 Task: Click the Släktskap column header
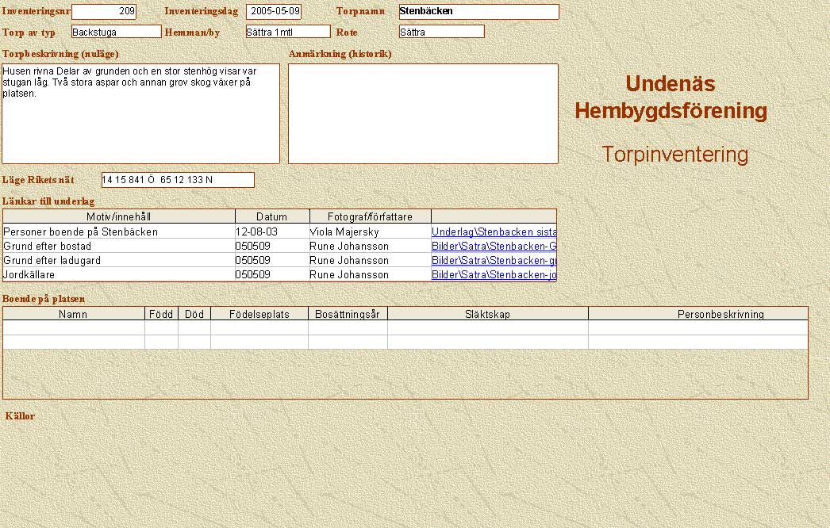pyautogui.click(x=487, y=314)
